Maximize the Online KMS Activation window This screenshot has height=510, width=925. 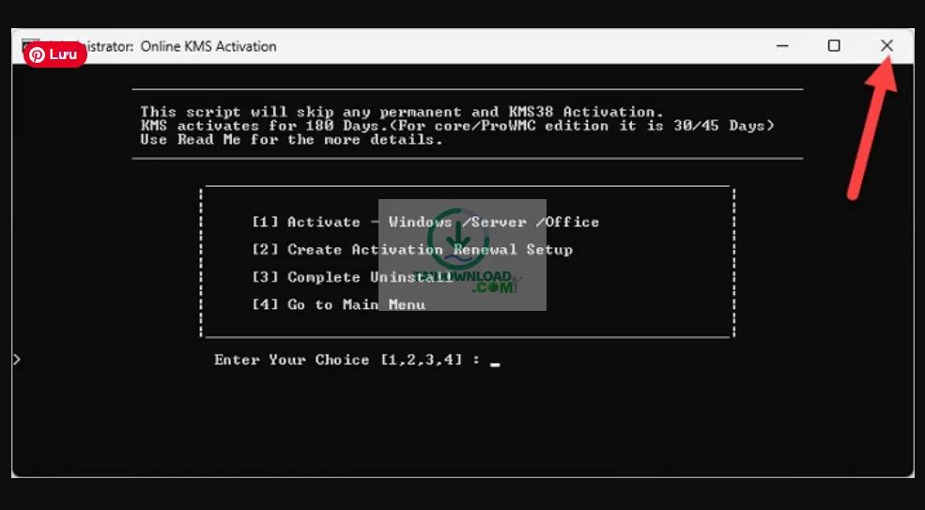point(834,46)
